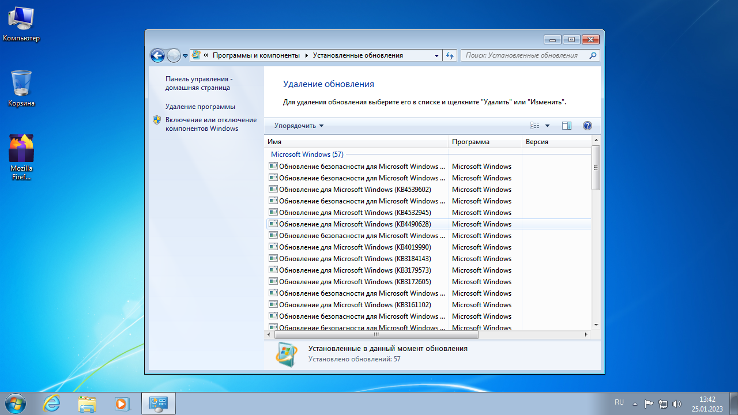This screenshot has width=738, height=415.
Task: Launch Windows Media Player from taskbar
Action: 122,403
